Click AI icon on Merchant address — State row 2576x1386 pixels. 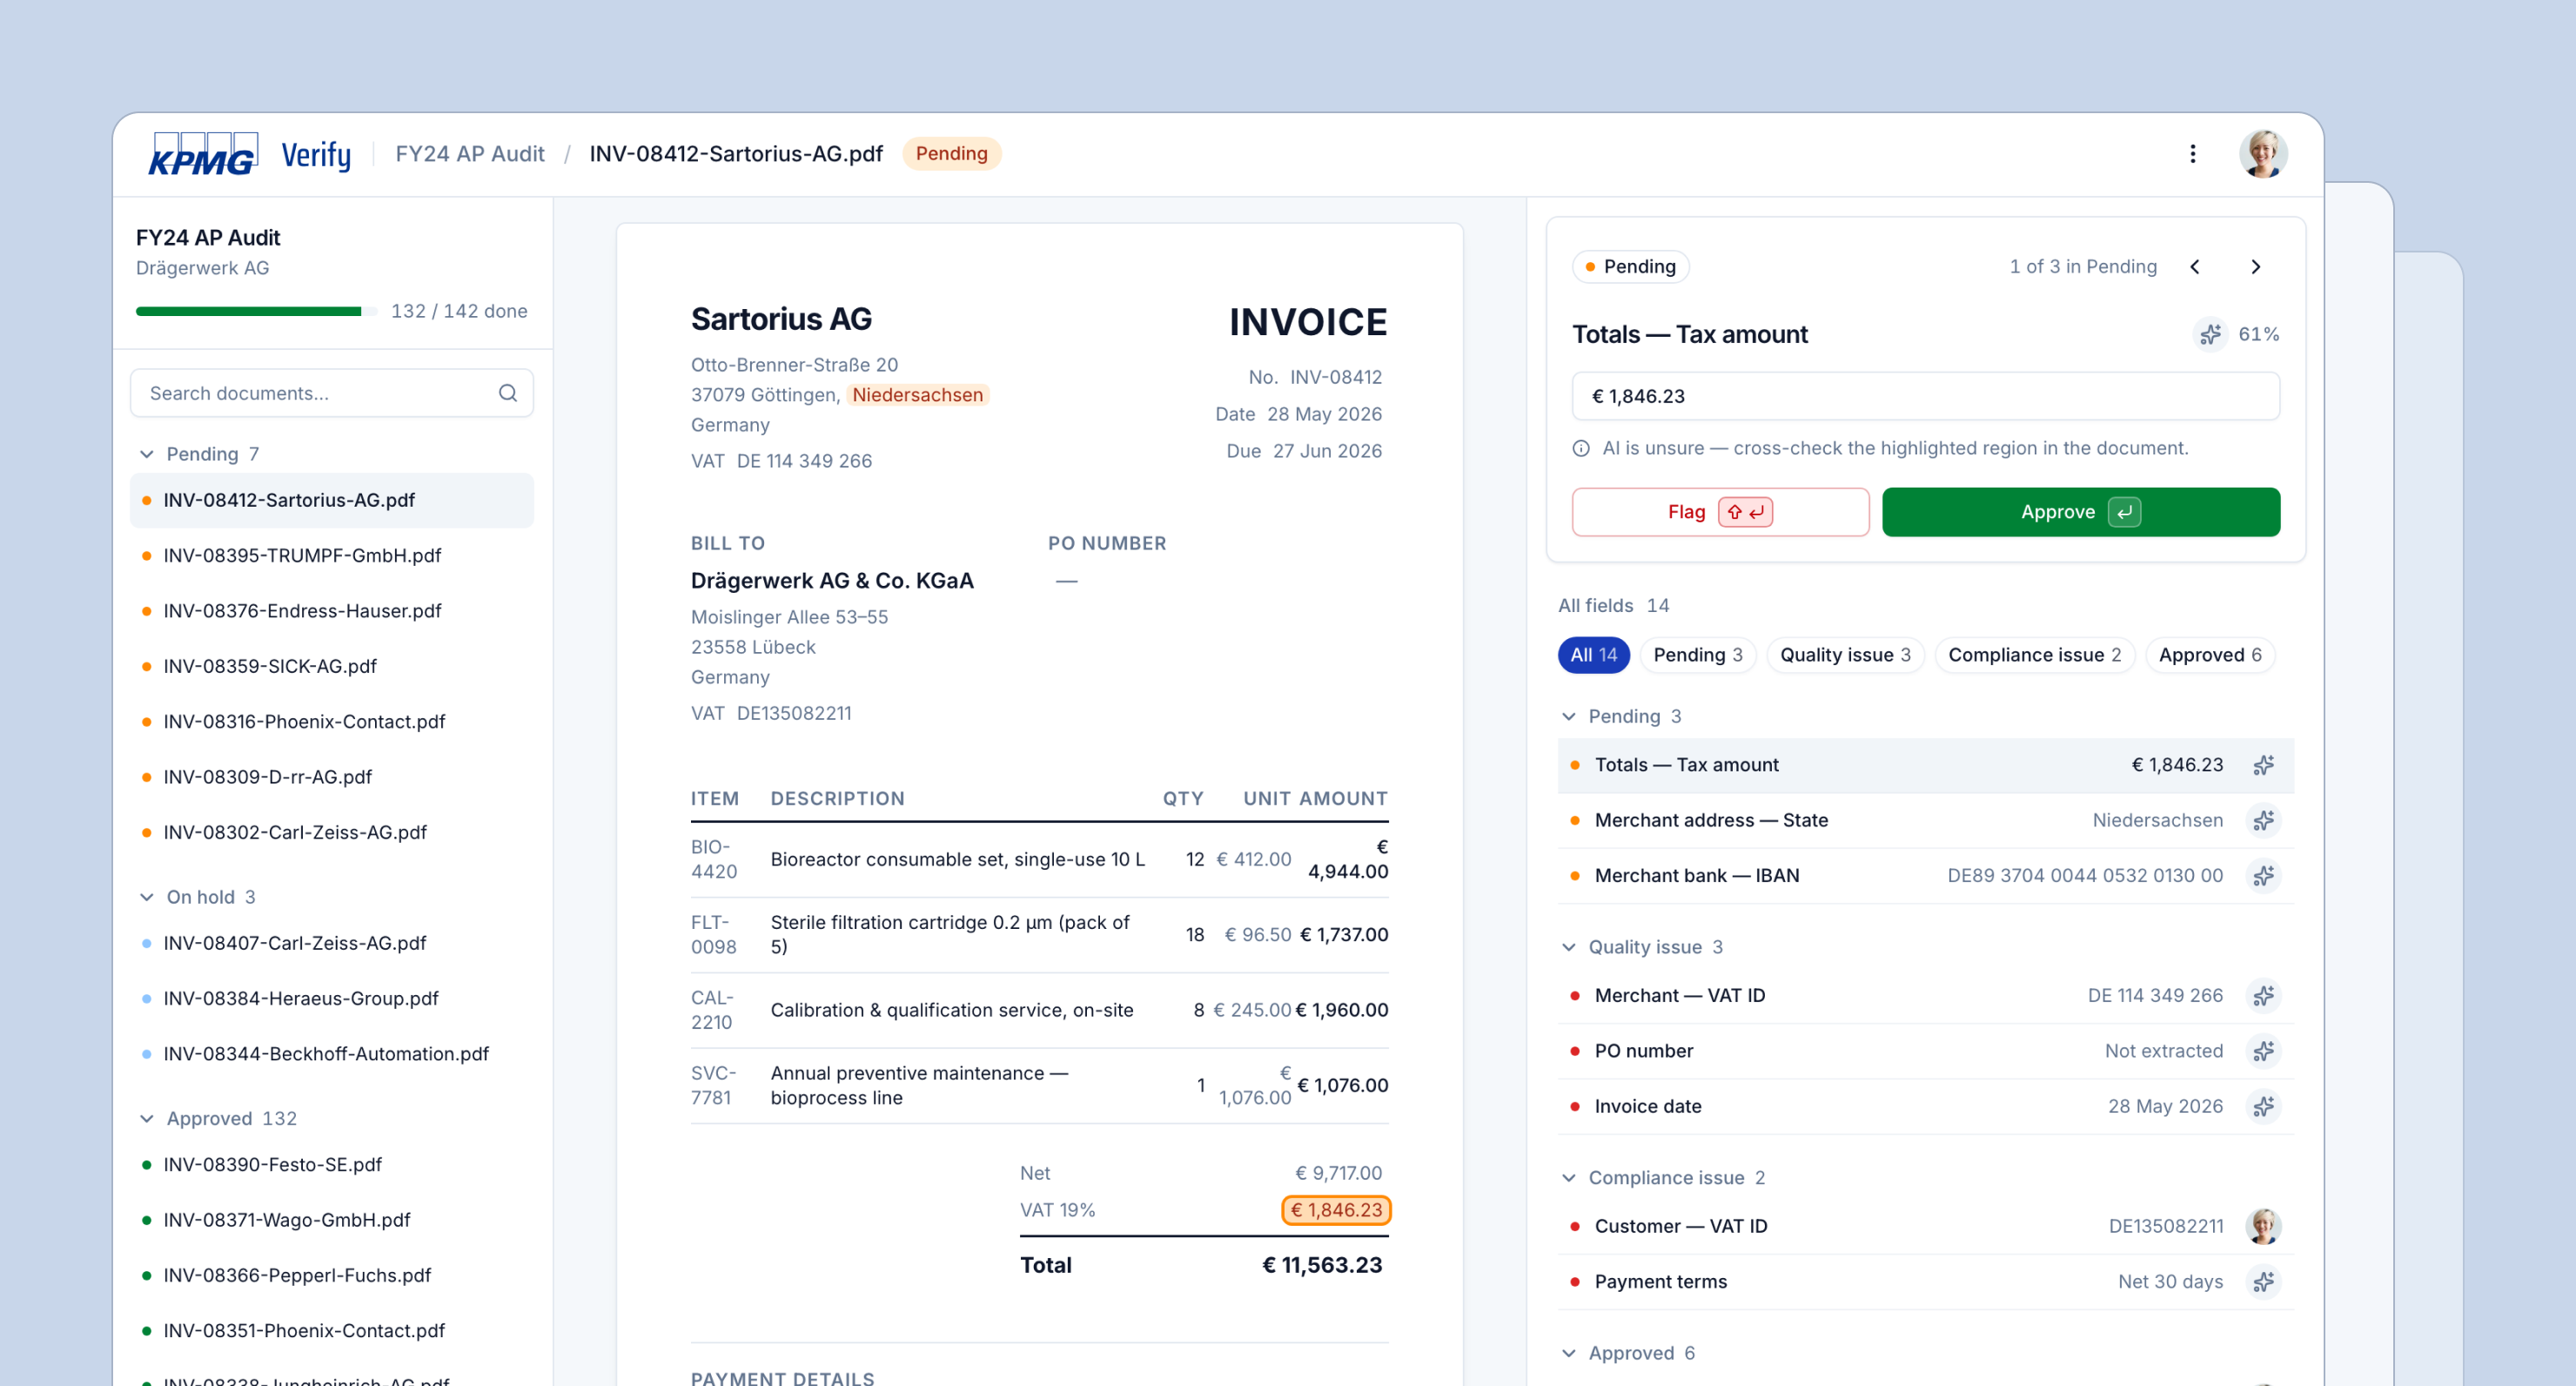(2264, 821)
